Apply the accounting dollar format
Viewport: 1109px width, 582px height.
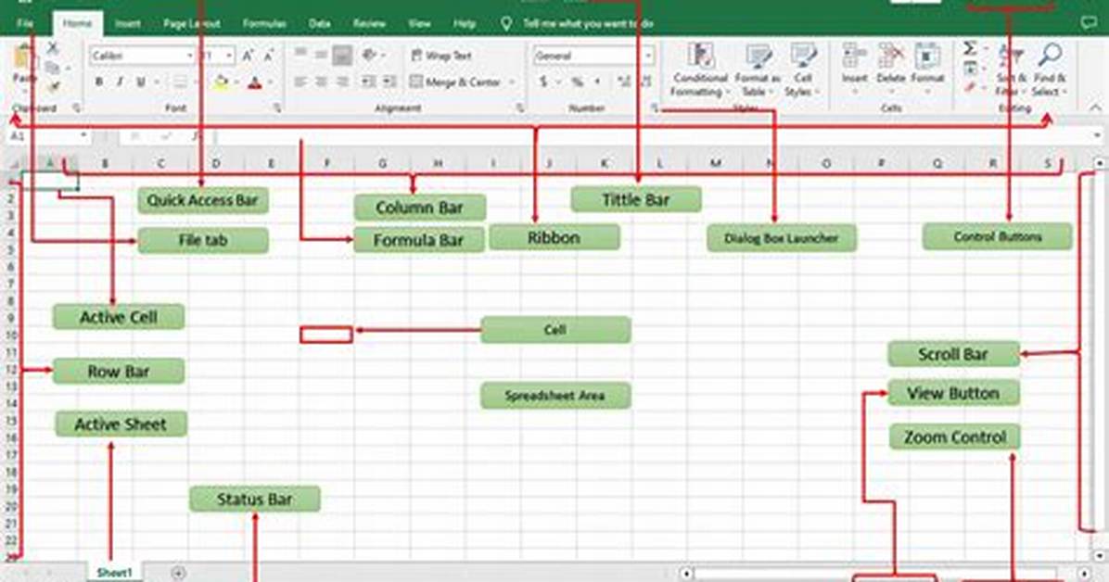click(543, 82)
